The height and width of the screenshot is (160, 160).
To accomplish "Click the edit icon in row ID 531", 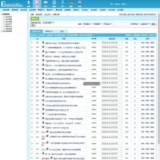I will click(x=43, y=60).
